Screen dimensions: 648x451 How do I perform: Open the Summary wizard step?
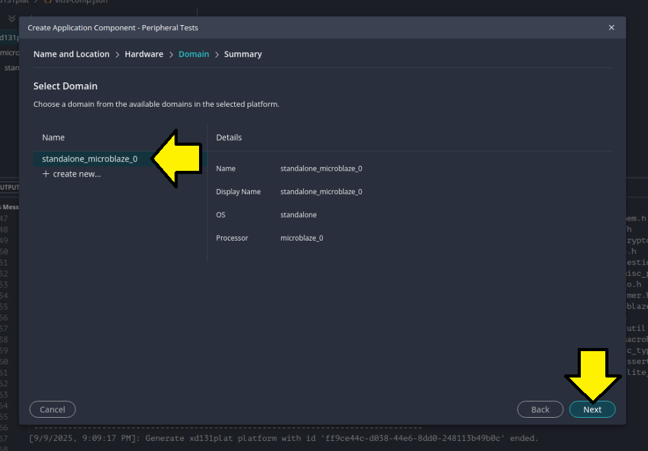click(x=242, y=55)
